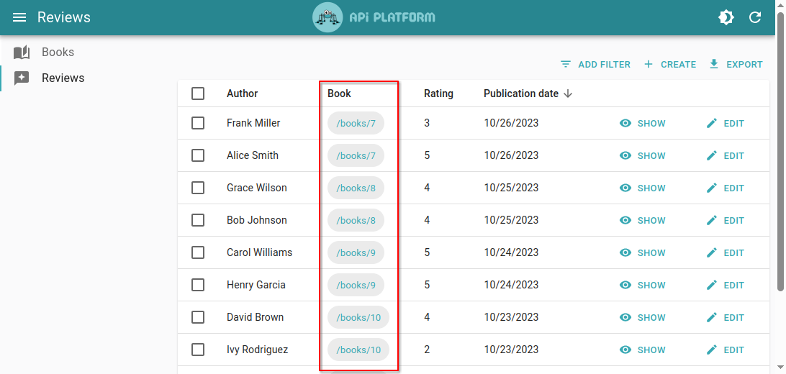786x374 pixels.
Task: Click the Export download button
Action: (736, 64)
